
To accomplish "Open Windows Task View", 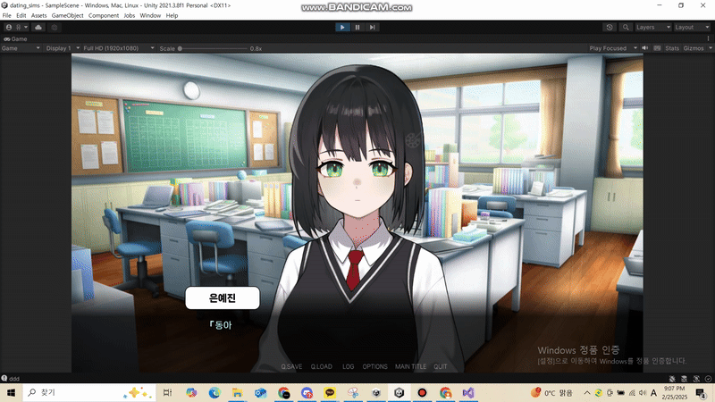I will pyautogui.click(x=167, y=392).
